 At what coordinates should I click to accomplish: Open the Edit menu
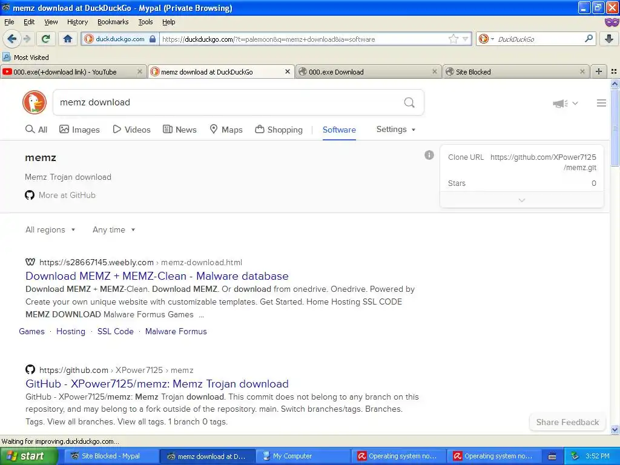click(29, 22)
